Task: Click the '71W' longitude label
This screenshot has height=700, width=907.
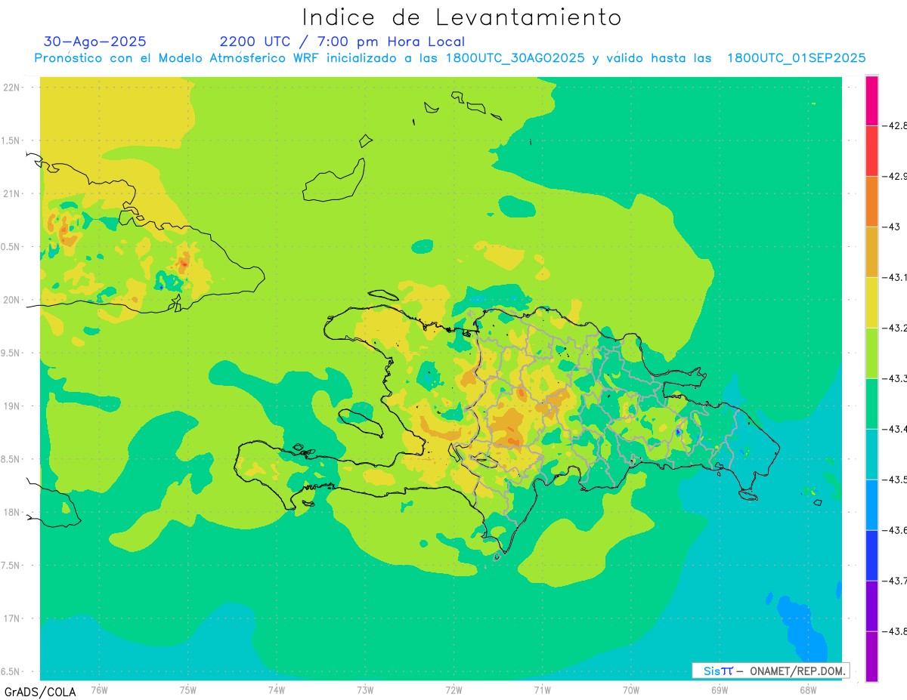Action: 542,690
